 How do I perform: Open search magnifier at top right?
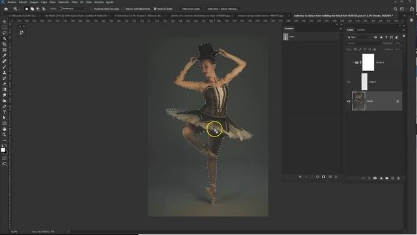395,8
